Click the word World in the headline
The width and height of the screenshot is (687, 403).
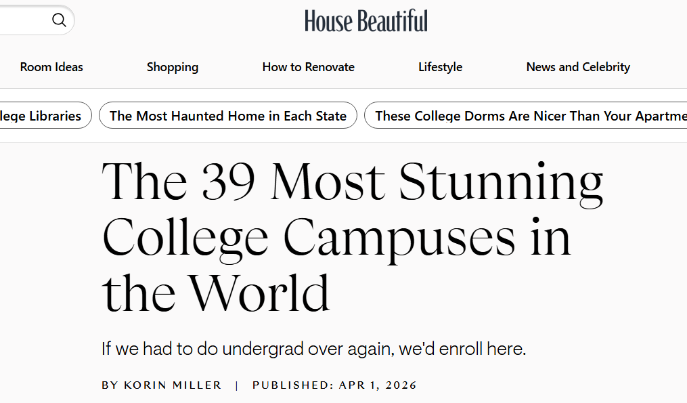click(259, 293)
